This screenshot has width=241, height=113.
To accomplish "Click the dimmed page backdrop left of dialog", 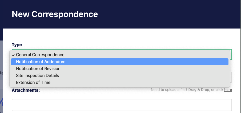I will 2,62.
